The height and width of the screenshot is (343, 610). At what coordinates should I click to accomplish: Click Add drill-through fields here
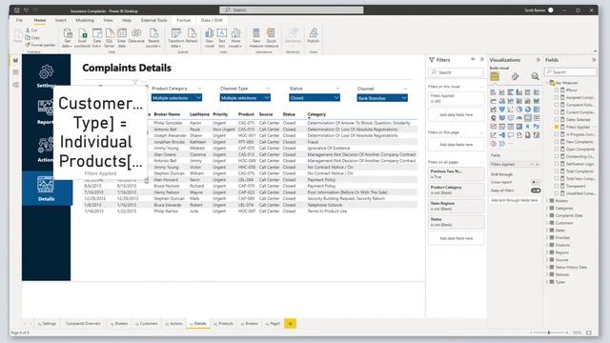(515, 200)
